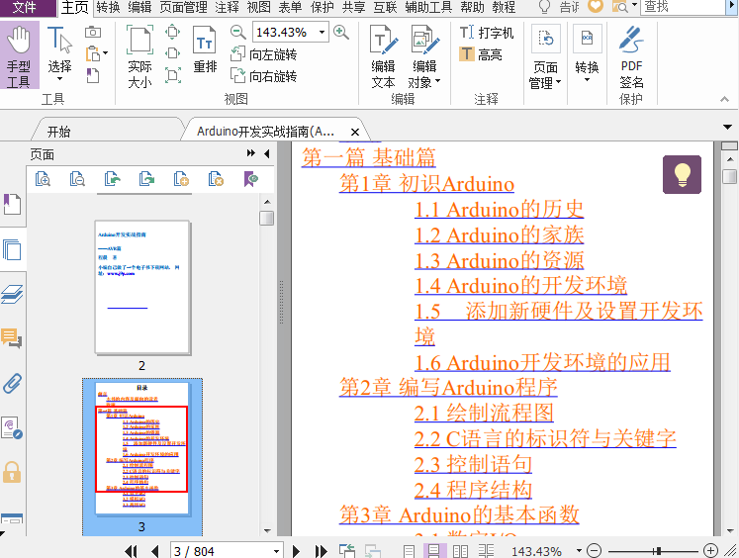This screenshot has height=558, width=739.
Task: Open the 页面管理 ribbon button
Action: click(x=545, y=56)
